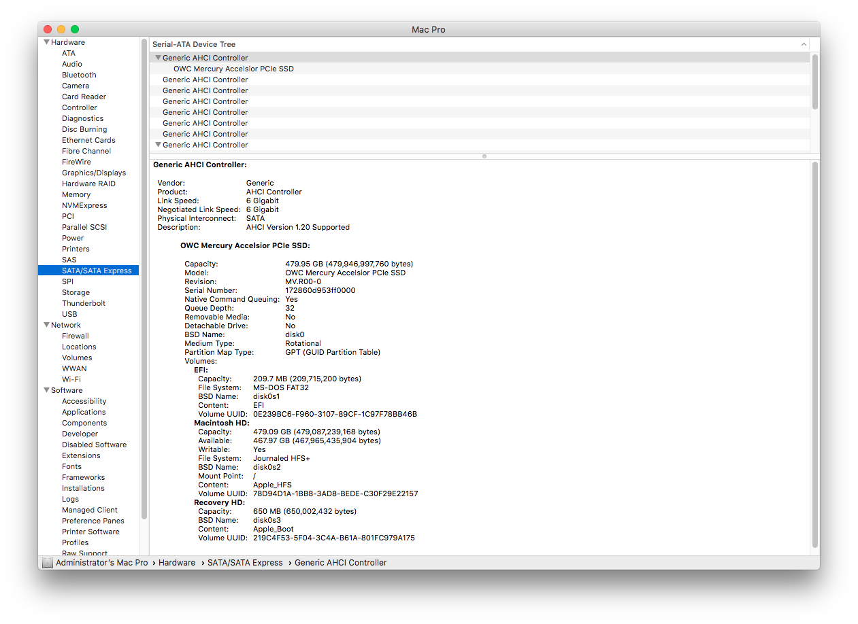This screenshot has height=624, width=858.
Task: Select Locations under Network
Action: (79, 347)
